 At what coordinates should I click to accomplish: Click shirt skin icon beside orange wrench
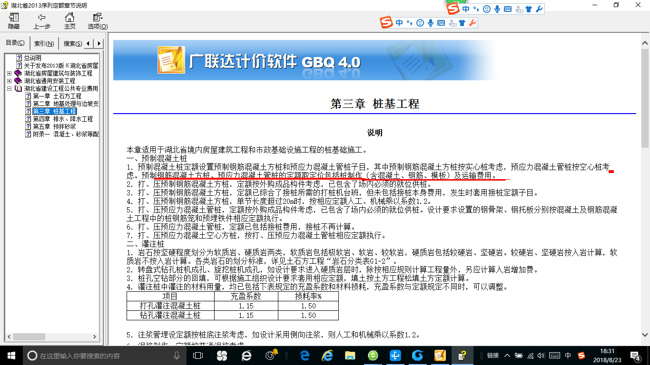coord(462,23)
